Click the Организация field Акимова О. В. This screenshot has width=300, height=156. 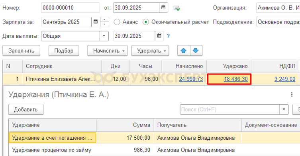[x=278, y=8]
